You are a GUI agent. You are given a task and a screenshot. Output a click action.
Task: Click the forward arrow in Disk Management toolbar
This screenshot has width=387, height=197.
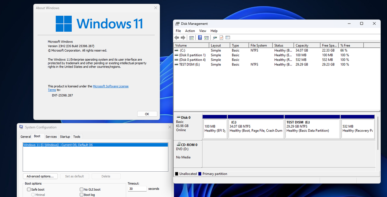[183, 38]
